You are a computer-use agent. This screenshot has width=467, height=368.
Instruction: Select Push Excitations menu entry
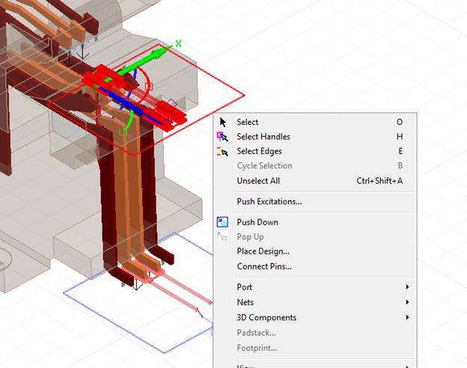point(269,201)
